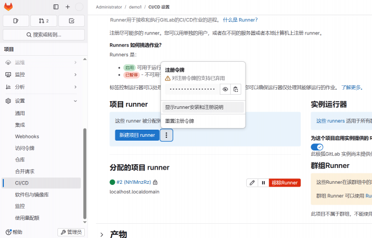Click the lock icon beside runner #2
Screen dimensions: 372x238
pos(155,182)
